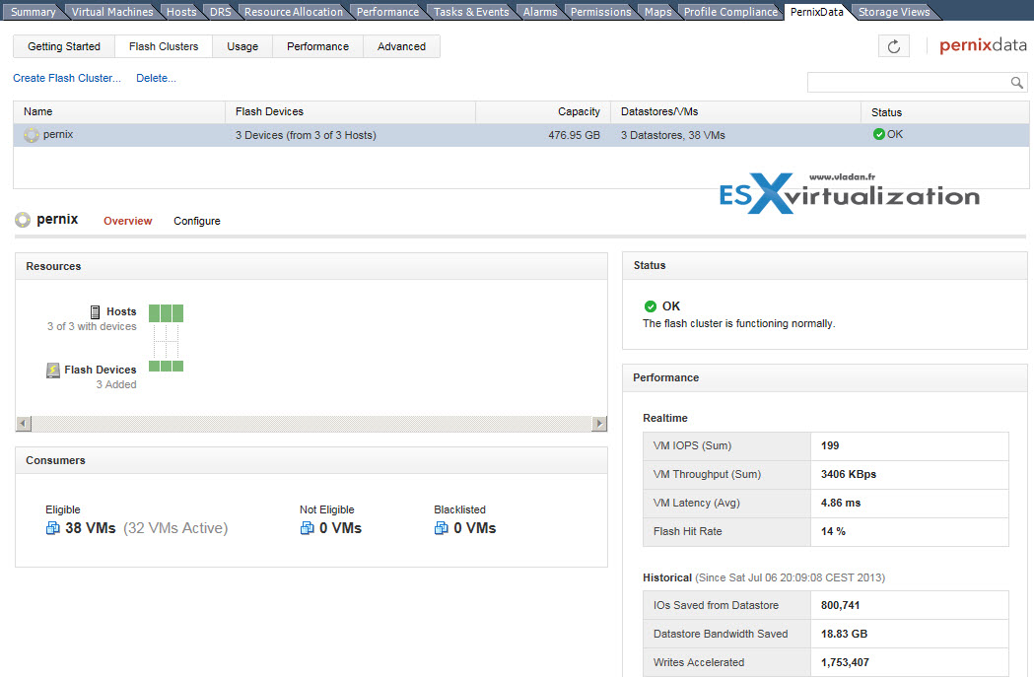The width and height of the screenshot is (1034, 677).
Task: Click the Eligible VMs icon
Action: pos(53,528)
